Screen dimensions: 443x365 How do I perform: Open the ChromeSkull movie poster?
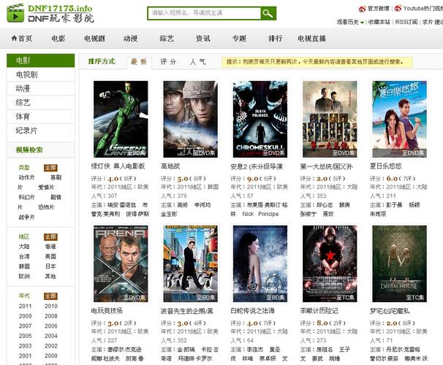click(x=260, y=119)
